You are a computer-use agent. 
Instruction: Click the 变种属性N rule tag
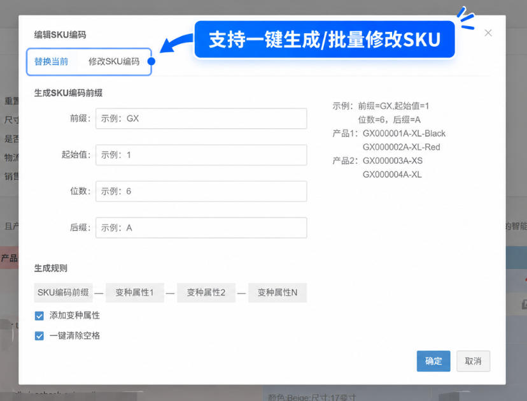pyautogui.click(x=278, y=293)
